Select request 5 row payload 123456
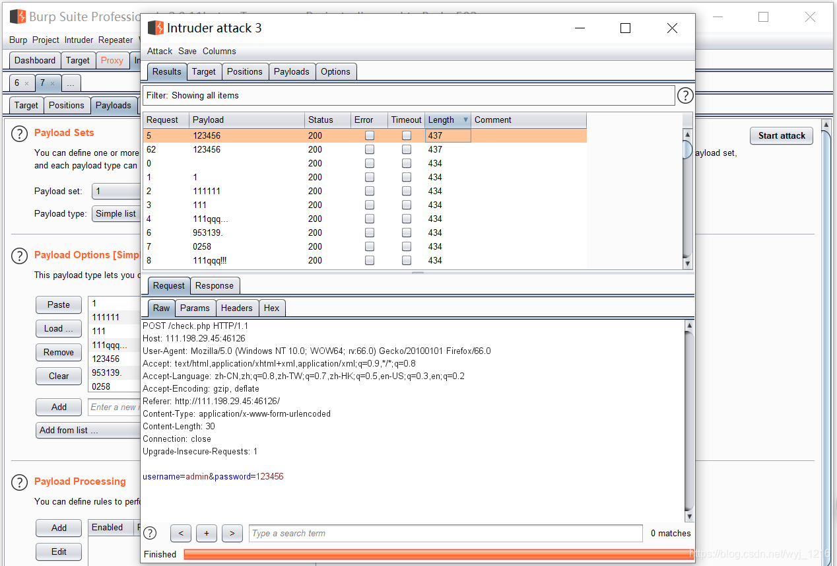This screenshot has height=566, width=837. [364, 135]
